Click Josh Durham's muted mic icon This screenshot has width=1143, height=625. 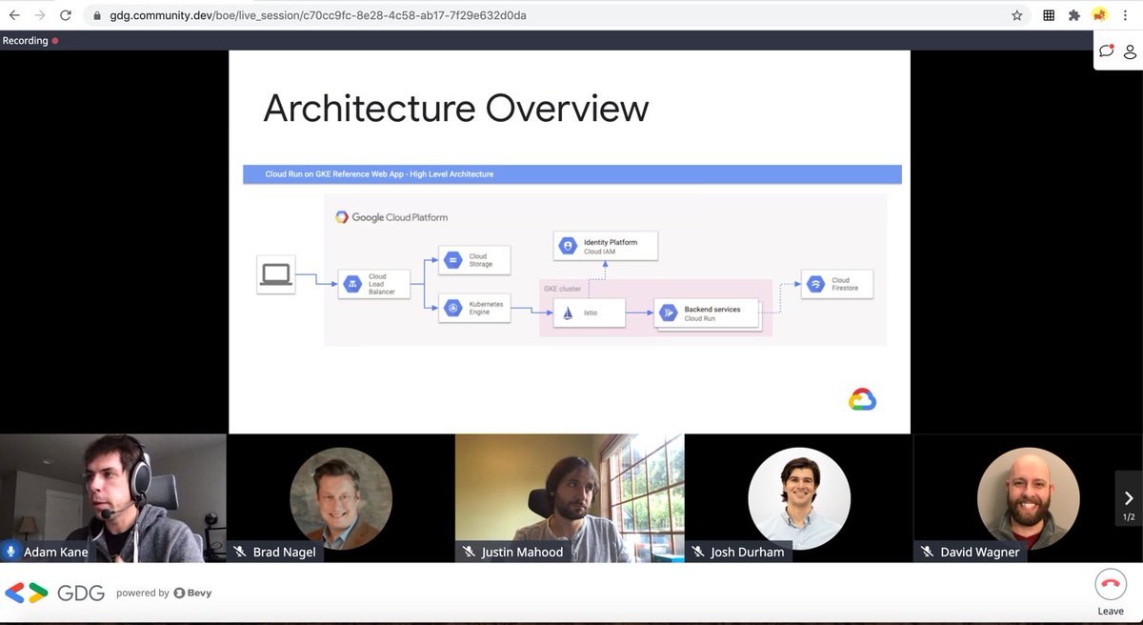(x=698, y=552)
